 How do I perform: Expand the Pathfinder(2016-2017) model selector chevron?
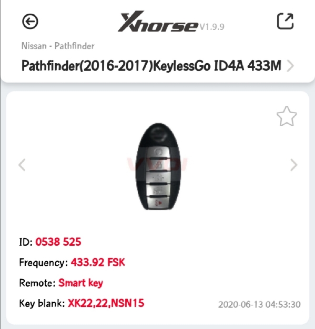pyautogui.click(x=290, y=66)
